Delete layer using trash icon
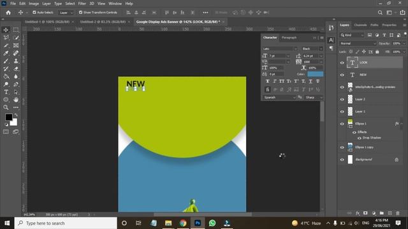 (x=398, y=213)
